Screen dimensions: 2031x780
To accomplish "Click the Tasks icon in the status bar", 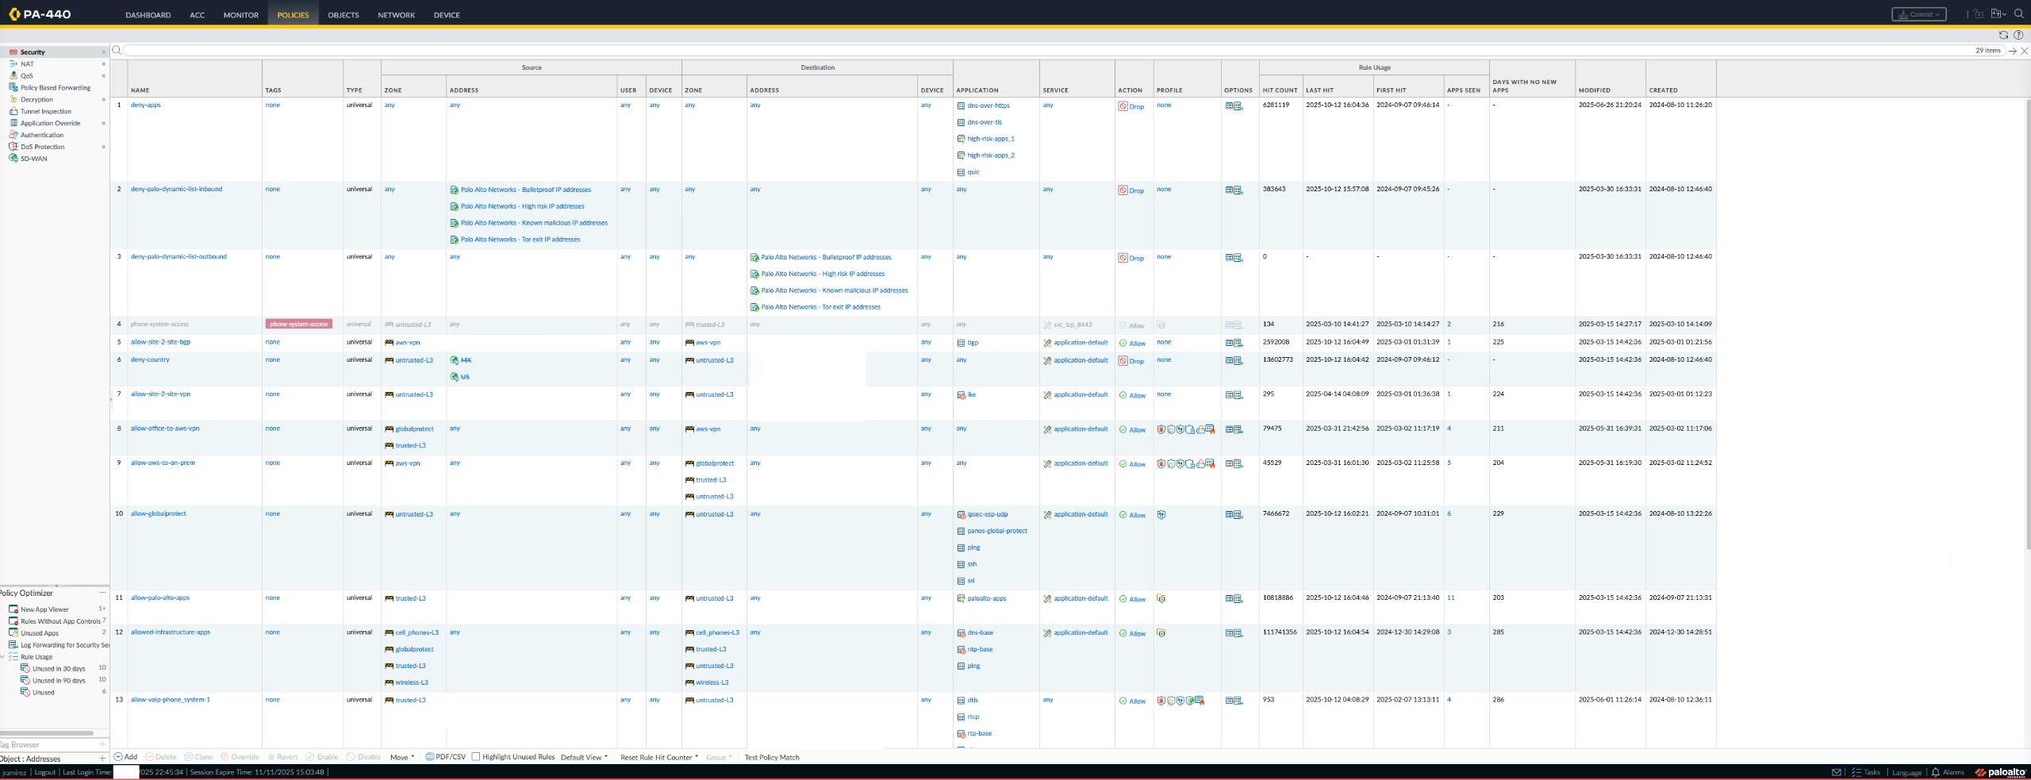I will point(1856,772).
